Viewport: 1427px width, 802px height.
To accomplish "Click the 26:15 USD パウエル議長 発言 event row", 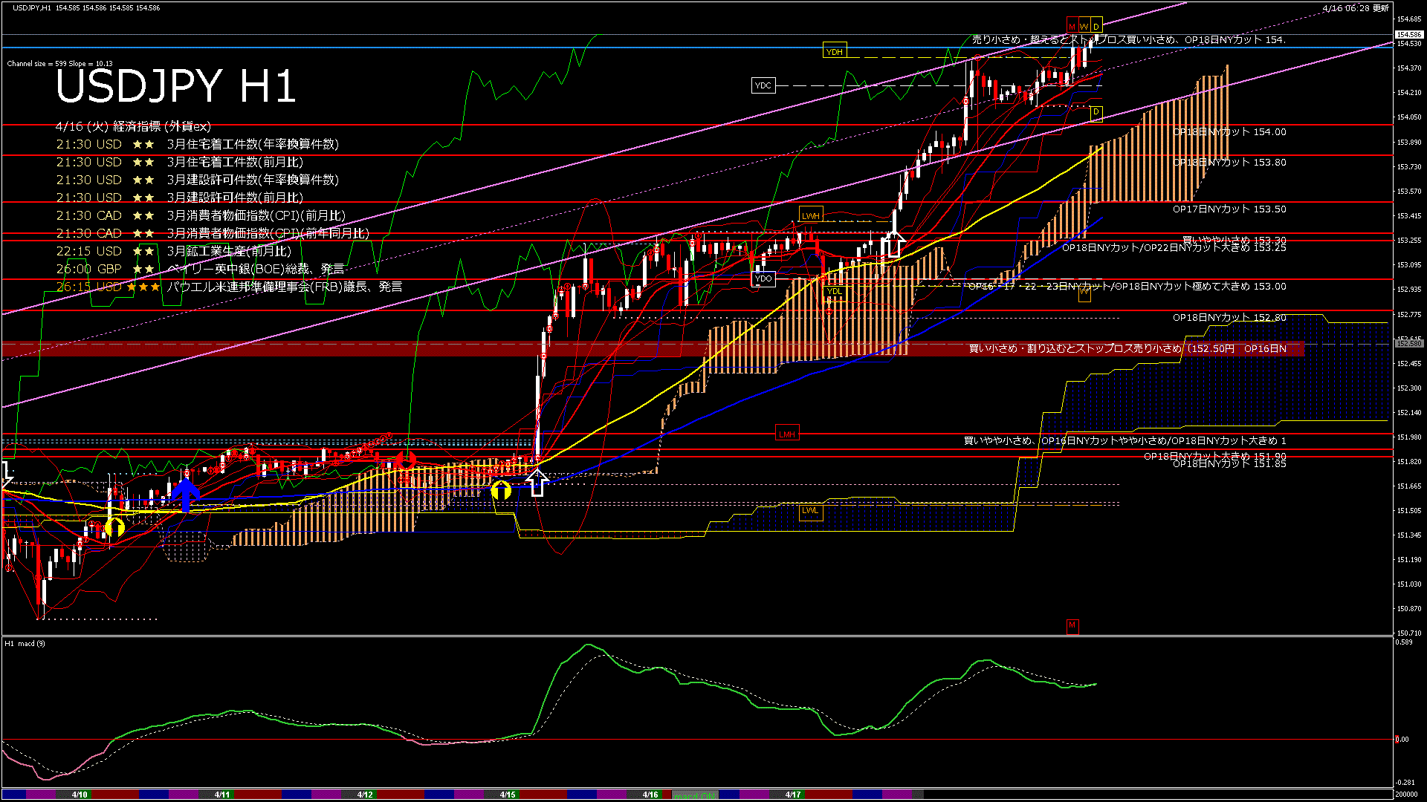I will coord(229,287).
